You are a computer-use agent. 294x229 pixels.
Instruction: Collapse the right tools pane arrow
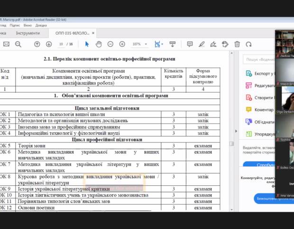(236, 131)
